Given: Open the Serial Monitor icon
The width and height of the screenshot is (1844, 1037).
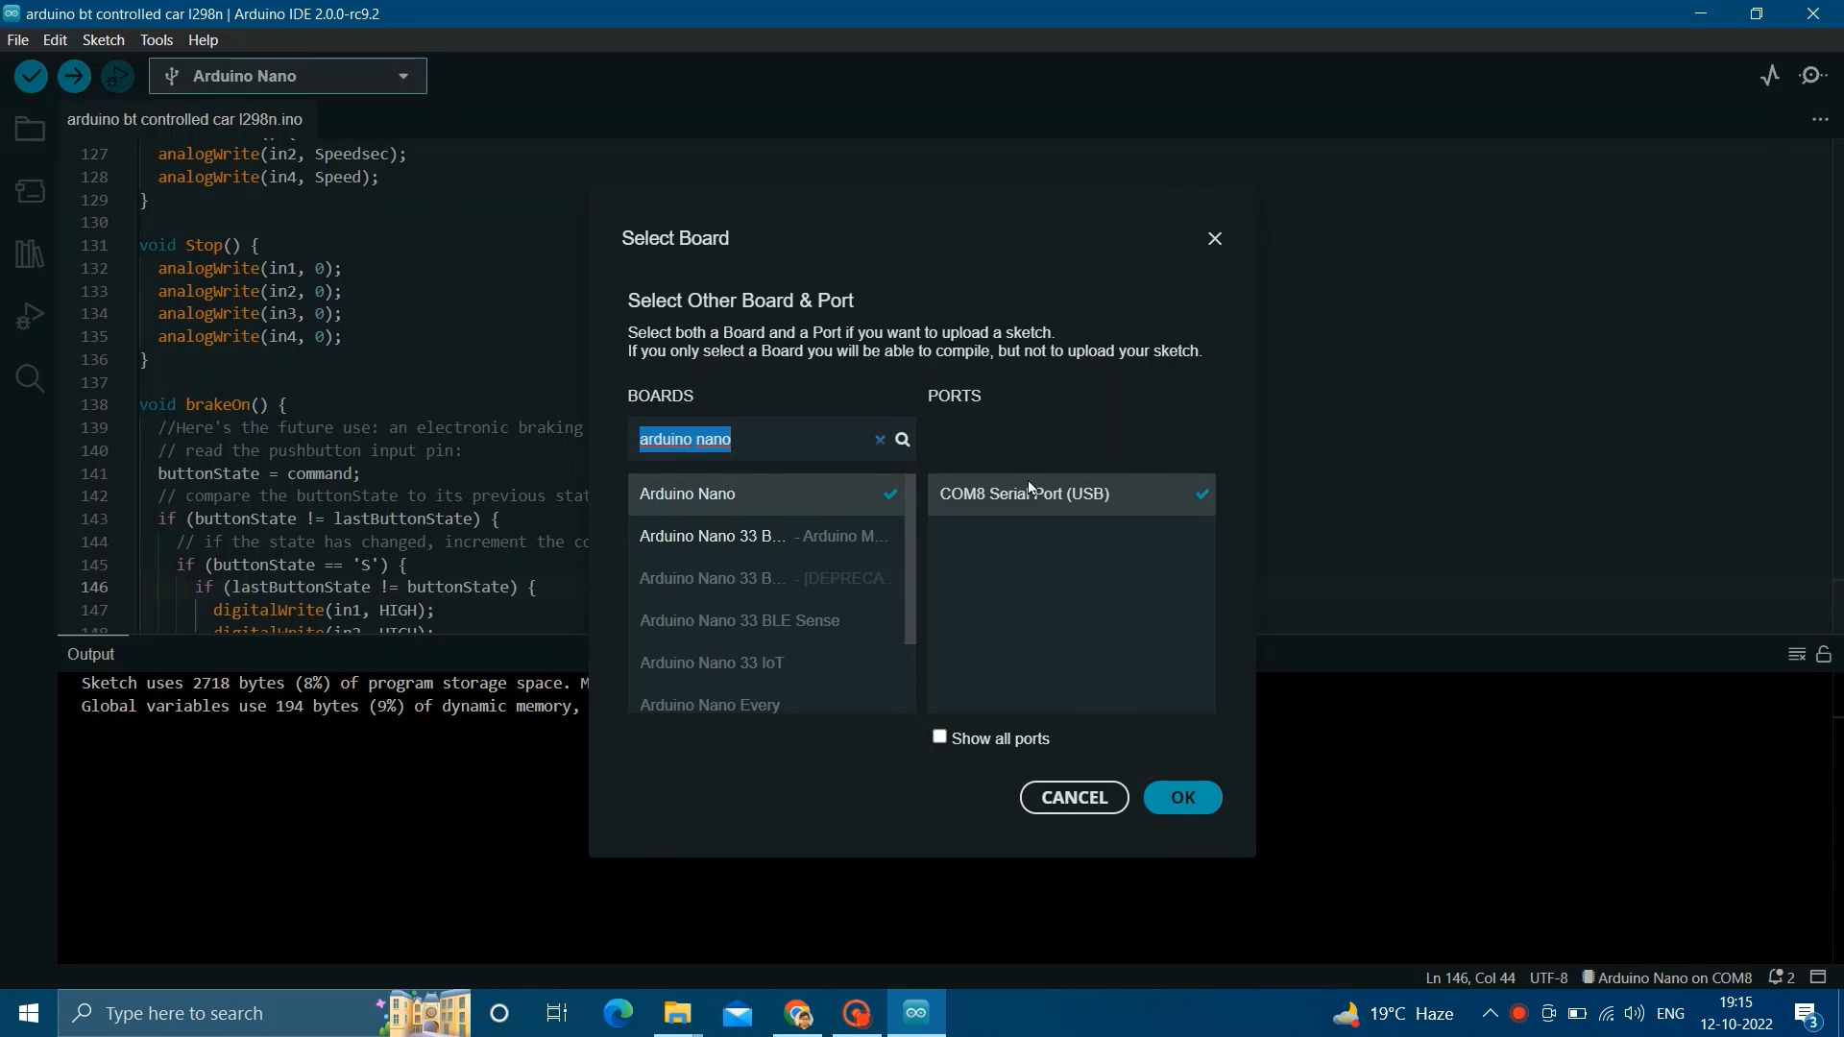Looking at the screenshot, I should [x=1814, y=74].
